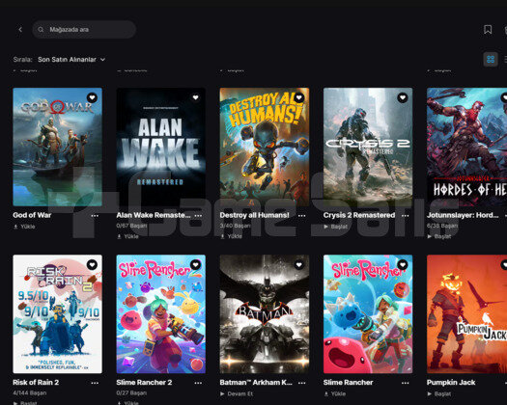
Task: Click Yükle under Alan Wake Remastered
Action: (127, 236)
